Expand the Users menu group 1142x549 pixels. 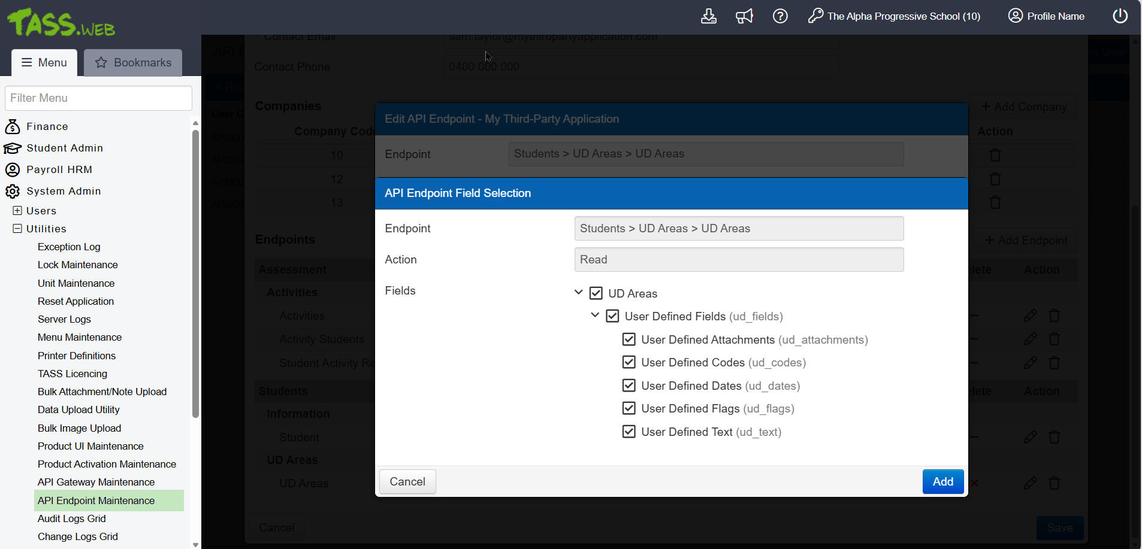17,211
